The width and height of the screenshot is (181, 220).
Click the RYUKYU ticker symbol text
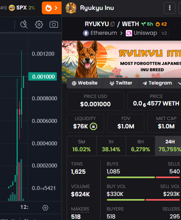(x=97, y=24)
